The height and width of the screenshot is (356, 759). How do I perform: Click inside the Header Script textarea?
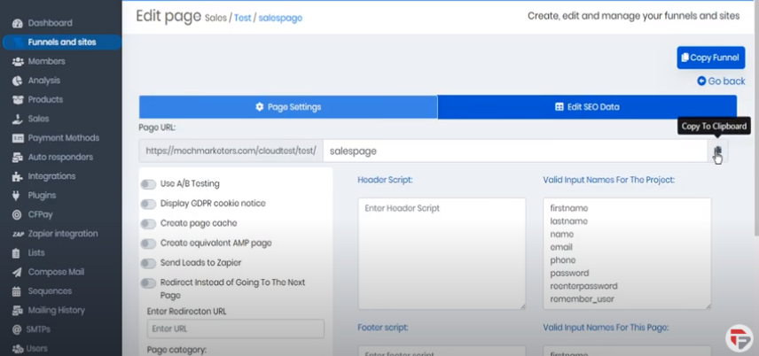441,253
